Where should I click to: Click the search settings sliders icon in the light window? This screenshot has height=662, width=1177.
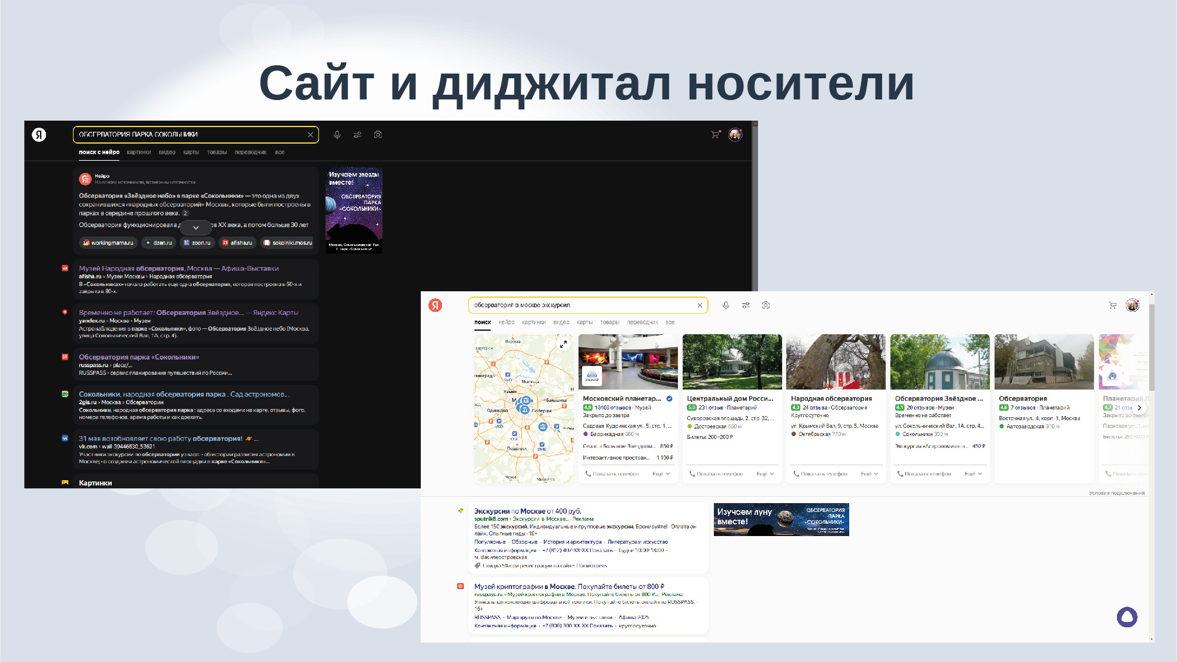pos(746,305)
